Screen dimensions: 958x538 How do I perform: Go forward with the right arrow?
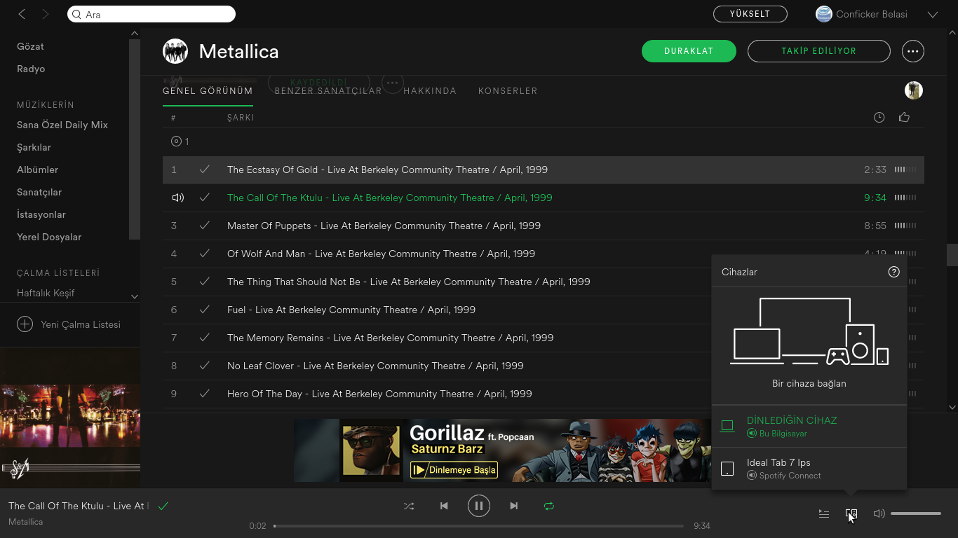[46, 14]
